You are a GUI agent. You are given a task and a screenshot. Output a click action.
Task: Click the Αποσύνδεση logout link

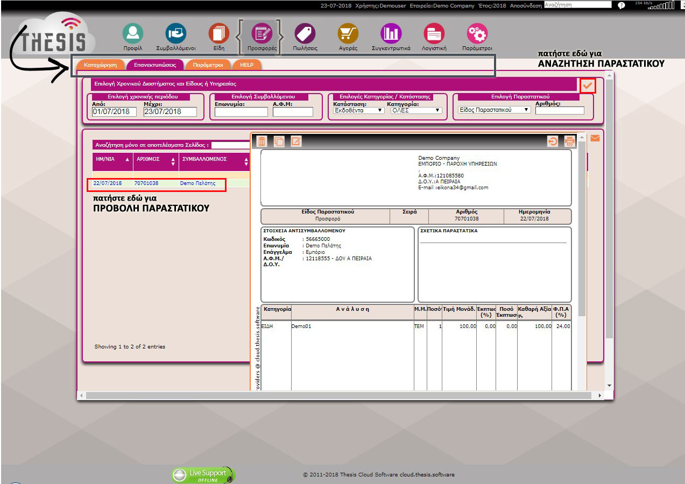pyautogui.click(x=526, y=5)
